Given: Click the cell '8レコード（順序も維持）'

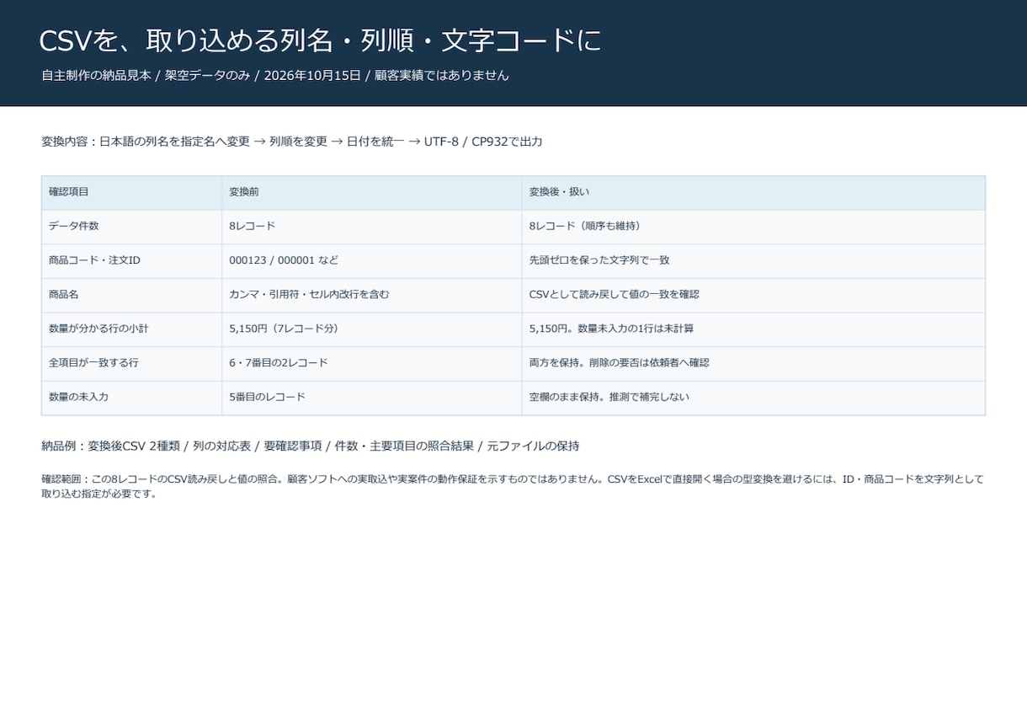Looking at the screenshot, I should tap(753, 227).
